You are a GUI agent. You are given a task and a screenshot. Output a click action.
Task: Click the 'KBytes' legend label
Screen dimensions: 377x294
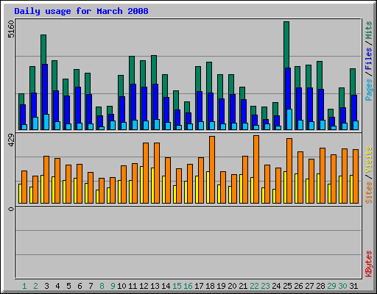tap(368, 264)
